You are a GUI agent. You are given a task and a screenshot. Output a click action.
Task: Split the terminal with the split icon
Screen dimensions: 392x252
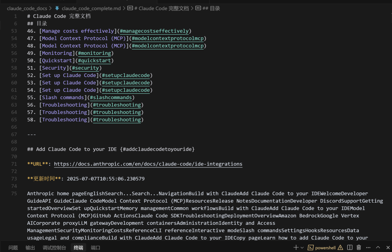pos(350,248)
